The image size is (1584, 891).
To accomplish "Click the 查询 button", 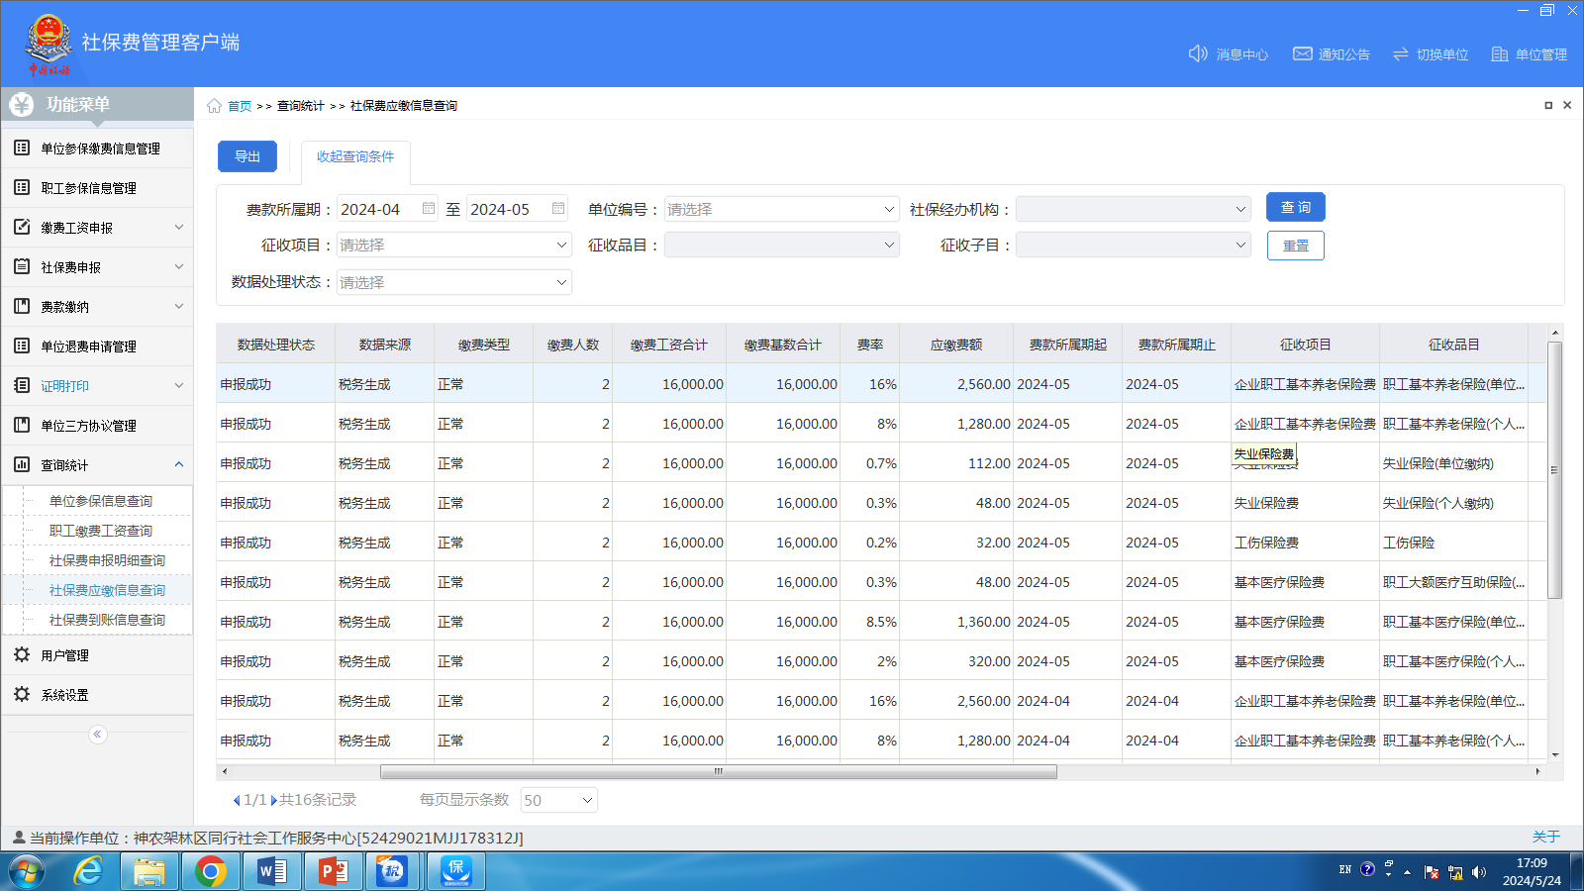I will (x=1296, y=207).
